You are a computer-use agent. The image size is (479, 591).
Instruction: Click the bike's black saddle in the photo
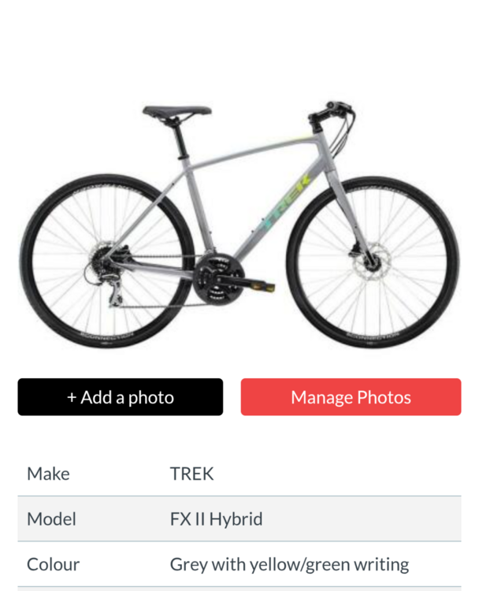point(176,111)
